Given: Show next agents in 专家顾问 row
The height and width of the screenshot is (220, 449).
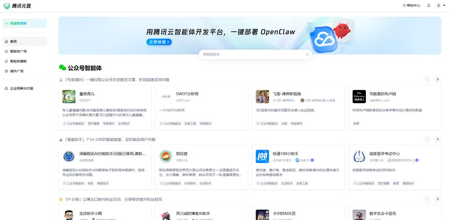Looking at the screenshot, I should 437,79.
